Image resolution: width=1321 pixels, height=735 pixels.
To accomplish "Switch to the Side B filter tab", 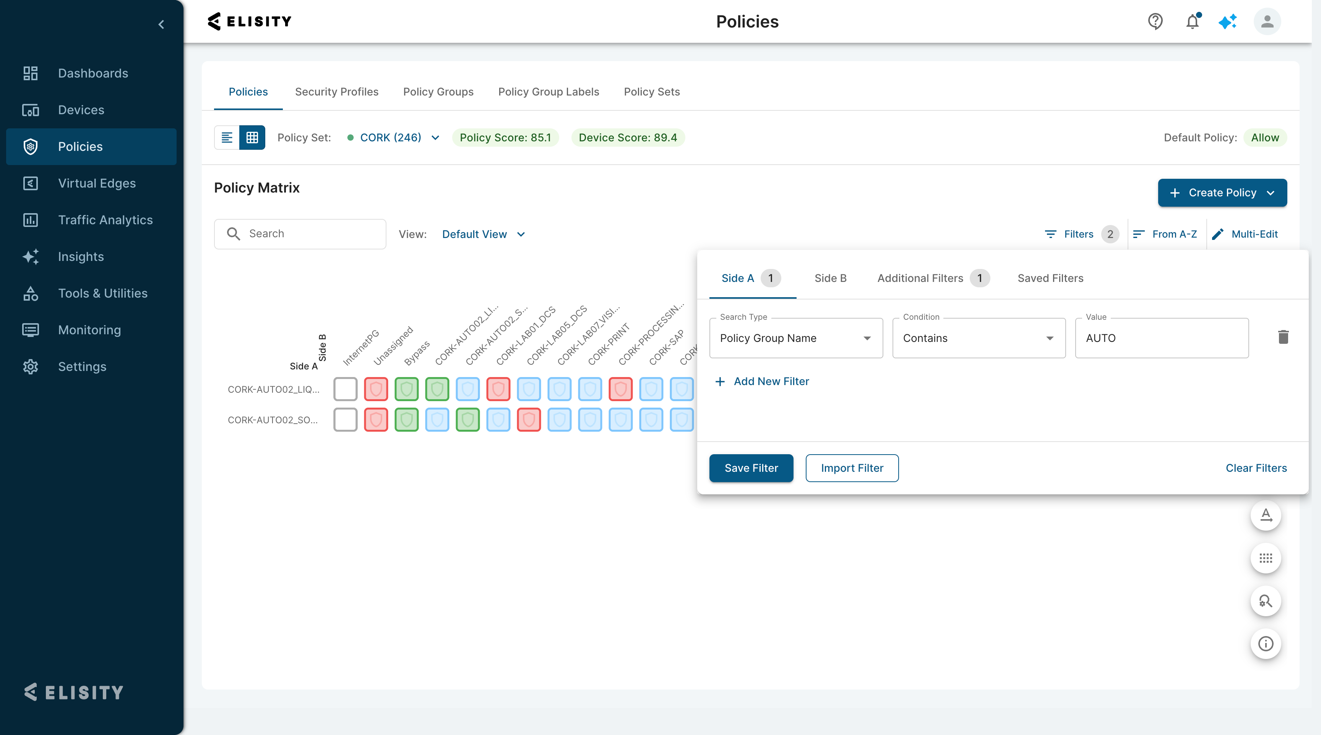I will (830, 278).
